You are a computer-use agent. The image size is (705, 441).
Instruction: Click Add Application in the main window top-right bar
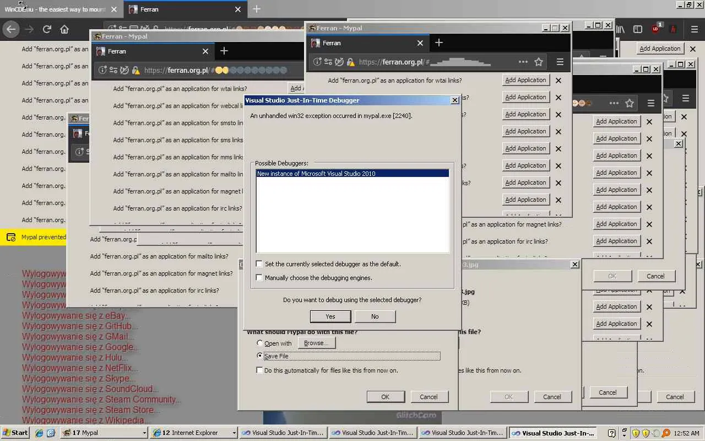coord(660,49)
